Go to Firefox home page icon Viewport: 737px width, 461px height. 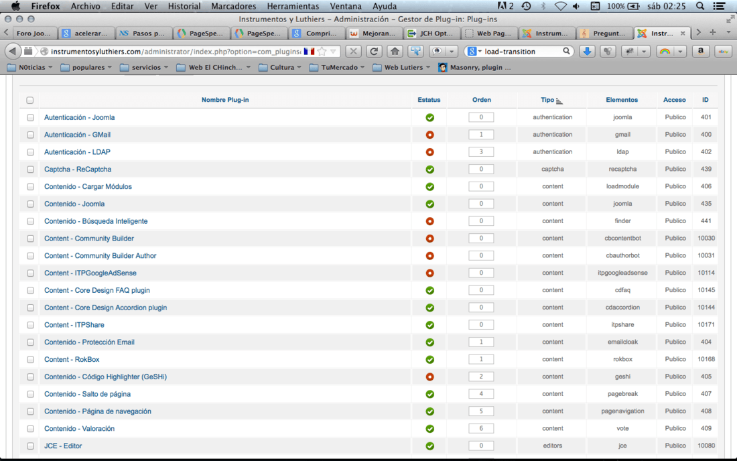pyautogui.click(x=395, y=51)
